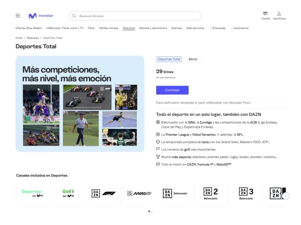
Task: Open Tarifas móviles menu item
Action: coord(109,28)
